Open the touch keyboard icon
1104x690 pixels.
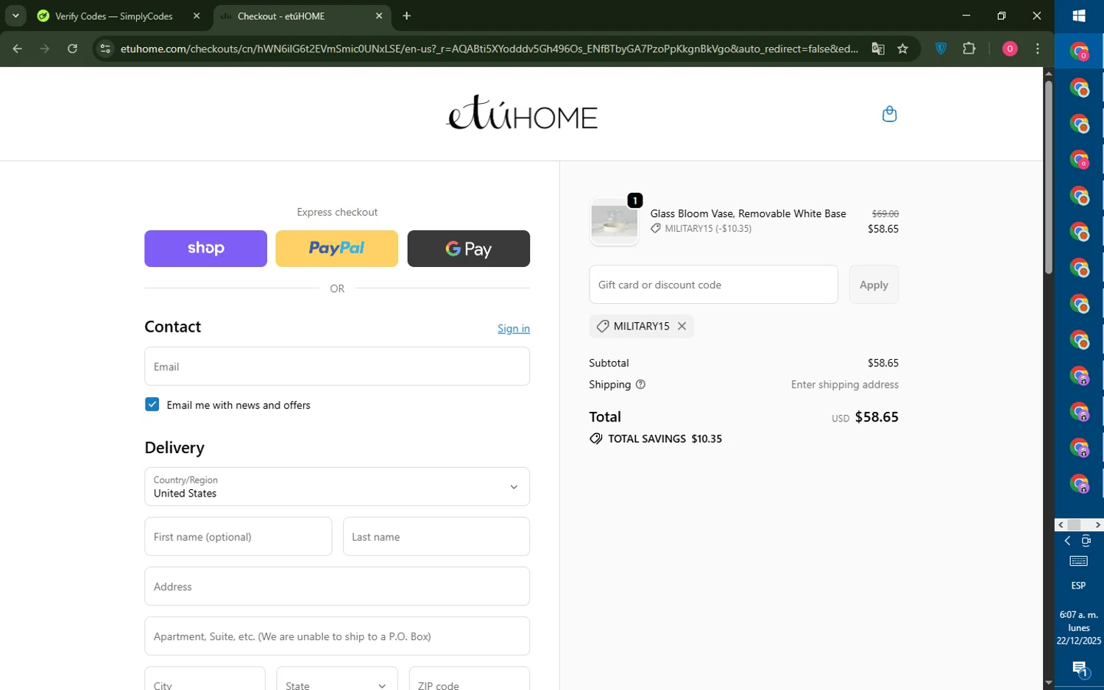[x=1078, y=561]
